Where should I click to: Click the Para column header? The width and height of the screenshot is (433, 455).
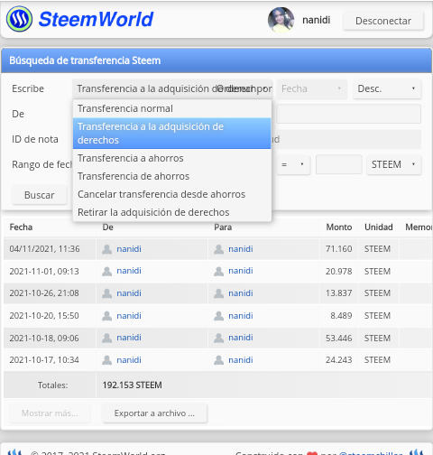pos(223,227)
